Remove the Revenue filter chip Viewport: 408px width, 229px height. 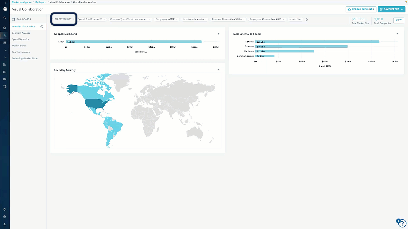[x=244, y=19]
